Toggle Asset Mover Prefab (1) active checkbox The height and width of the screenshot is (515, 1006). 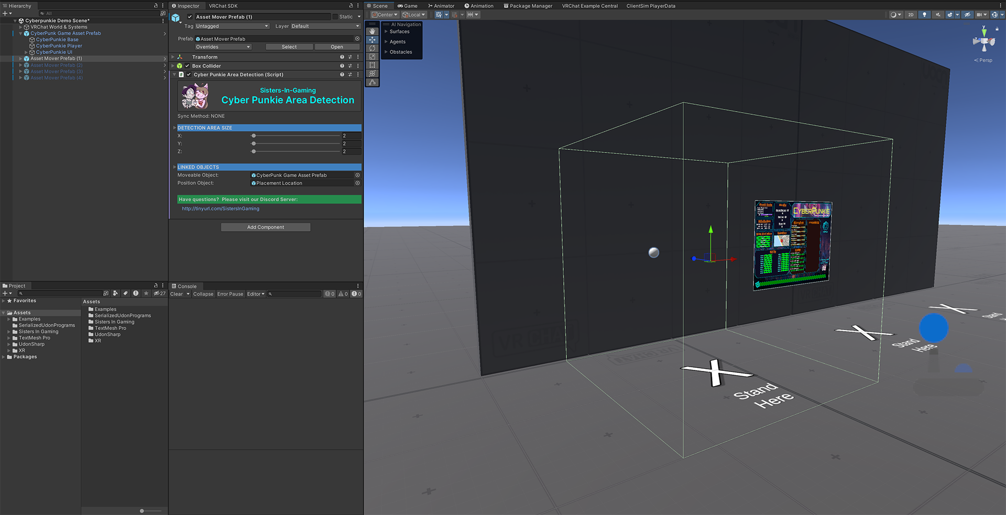[x=190, y=17]
